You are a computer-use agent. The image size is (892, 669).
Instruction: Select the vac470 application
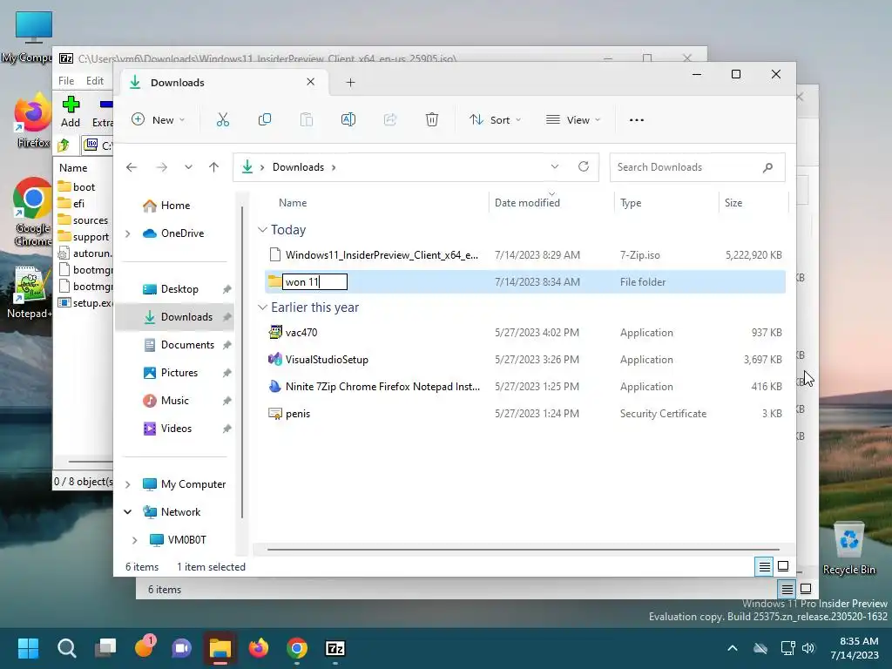[525, 332]
